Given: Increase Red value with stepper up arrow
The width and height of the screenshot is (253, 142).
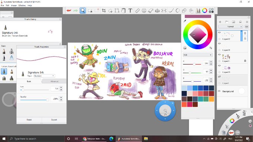Looking at the screenshot, I should click(211, 62).
